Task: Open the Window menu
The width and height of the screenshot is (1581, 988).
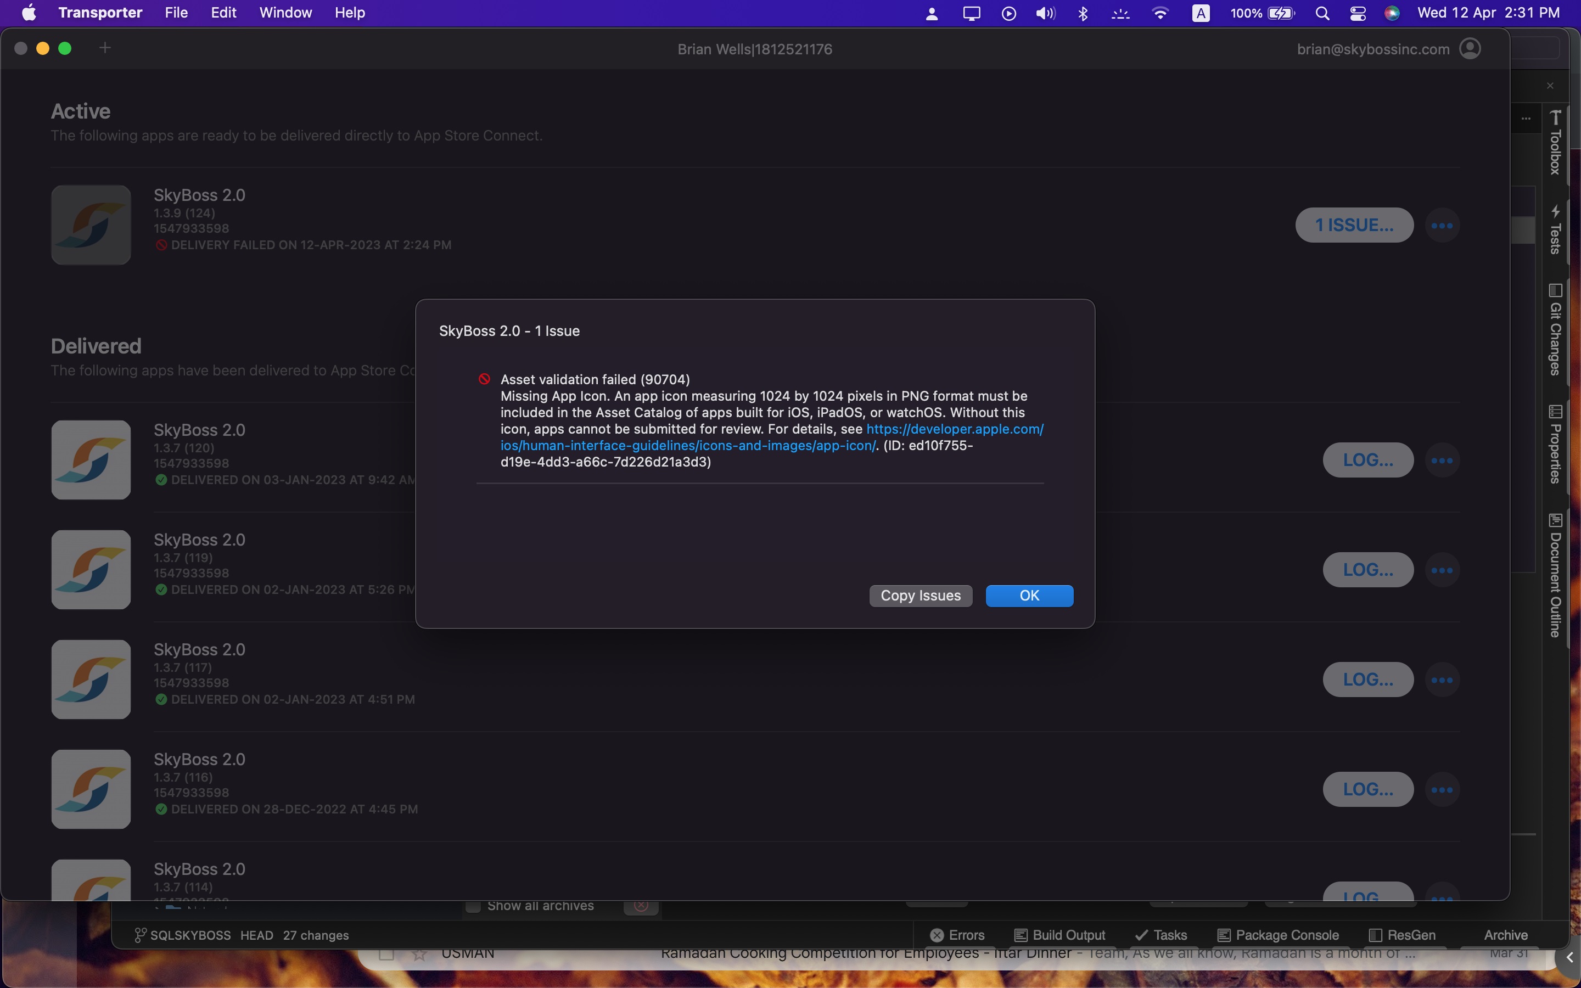Action: tap(285, 13)
